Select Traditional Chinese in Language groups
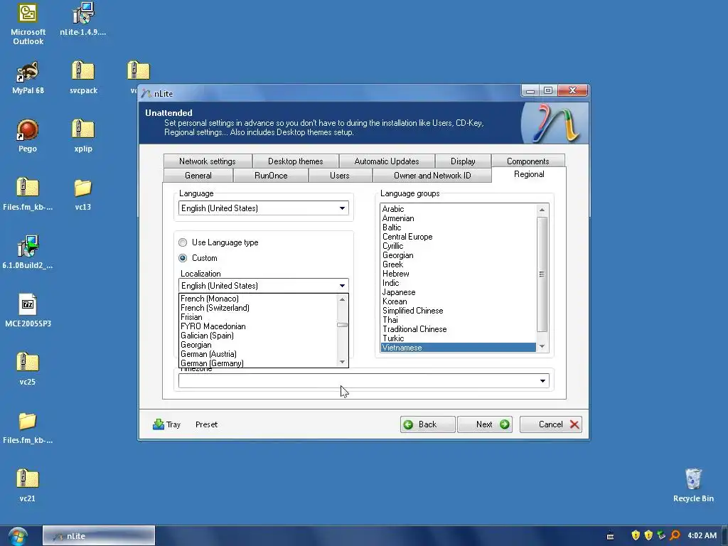Image resolution: width=728 pixels, height=546 pixels. click(459, 329)
